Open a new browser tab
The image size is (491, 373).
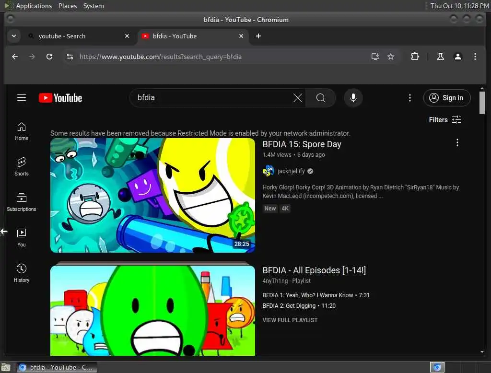tap(258, 36)
